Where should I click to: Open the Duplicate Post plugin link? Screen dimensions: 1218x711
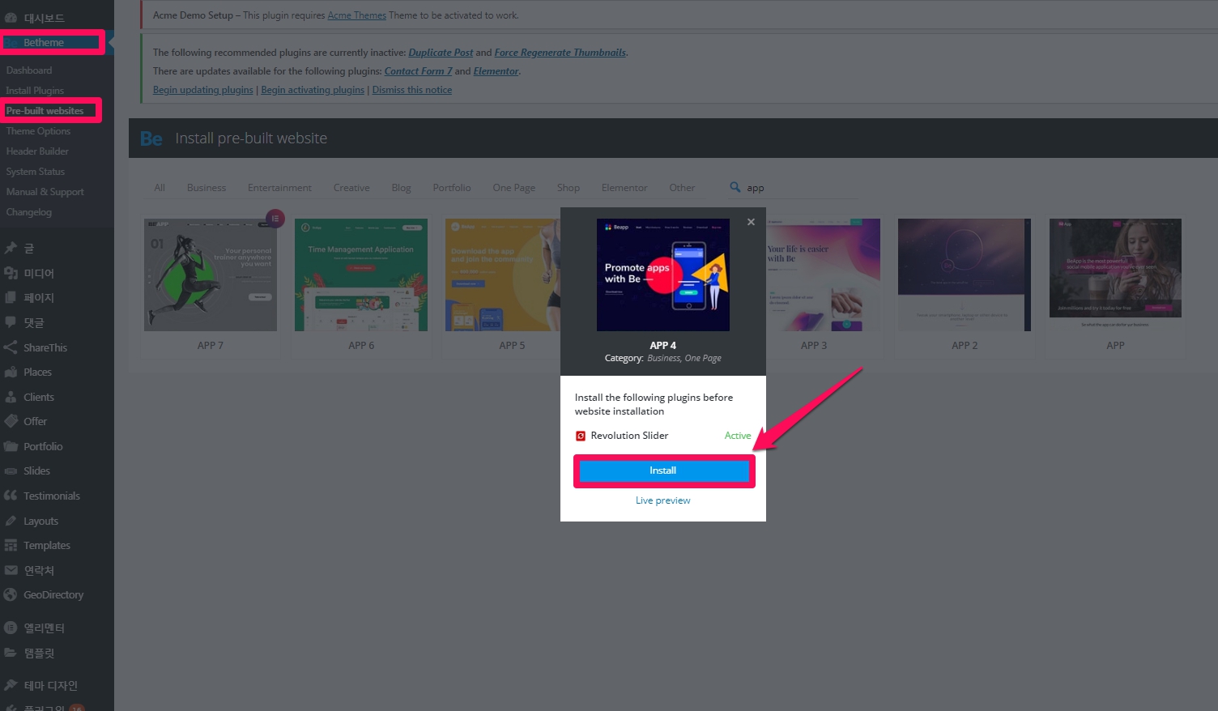click(x=441, y=53)
